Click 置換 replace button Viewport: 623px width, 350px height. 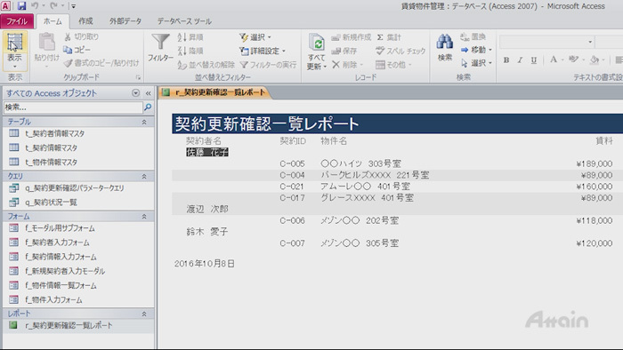[473, 36]
